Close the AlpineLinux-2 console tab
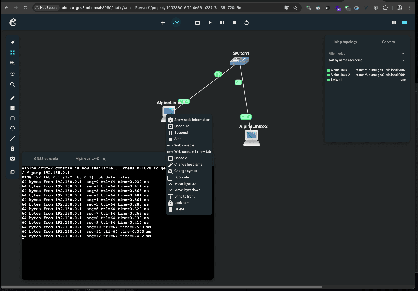The image size is (418, 291). pyautogui.click(x=104, y=159)
